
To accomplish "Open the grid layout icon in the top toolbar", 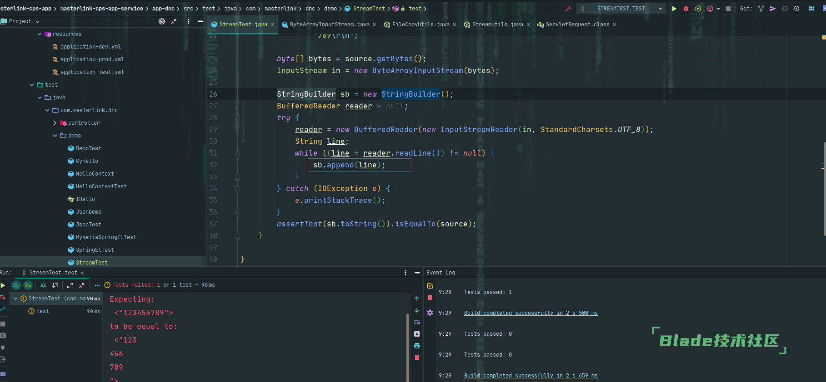I will 811,9.
